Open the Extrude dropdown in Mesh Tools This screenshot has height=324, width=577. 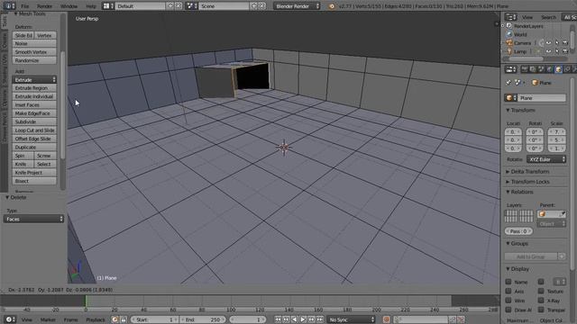click(x=34, y=80)
